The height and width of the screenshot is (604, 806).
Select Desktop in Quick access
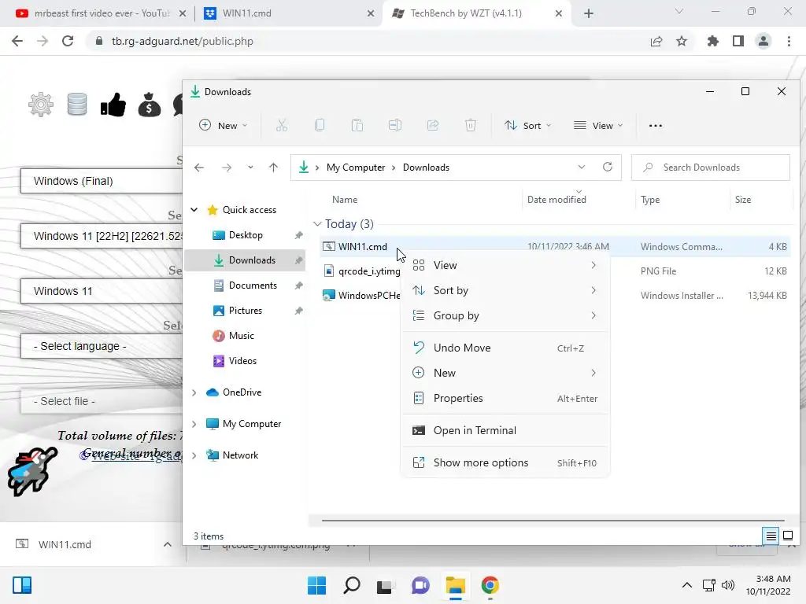[246, 234]
